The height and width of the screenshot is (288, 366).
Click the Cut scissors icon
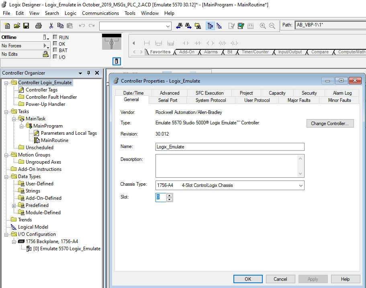pos(51,26)
